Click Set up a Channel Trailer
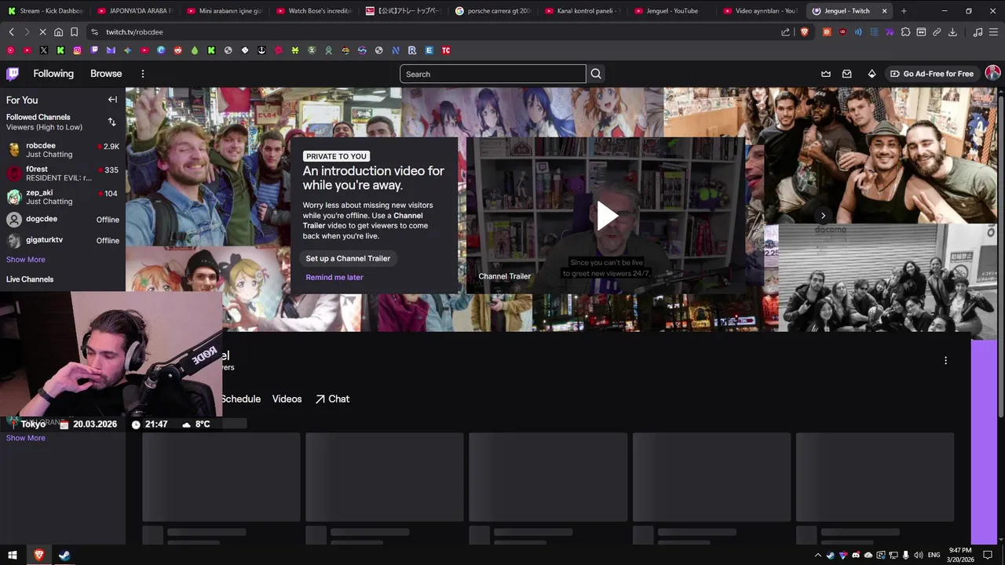Viewport: 1005px width, 565px height. point(348,258)
